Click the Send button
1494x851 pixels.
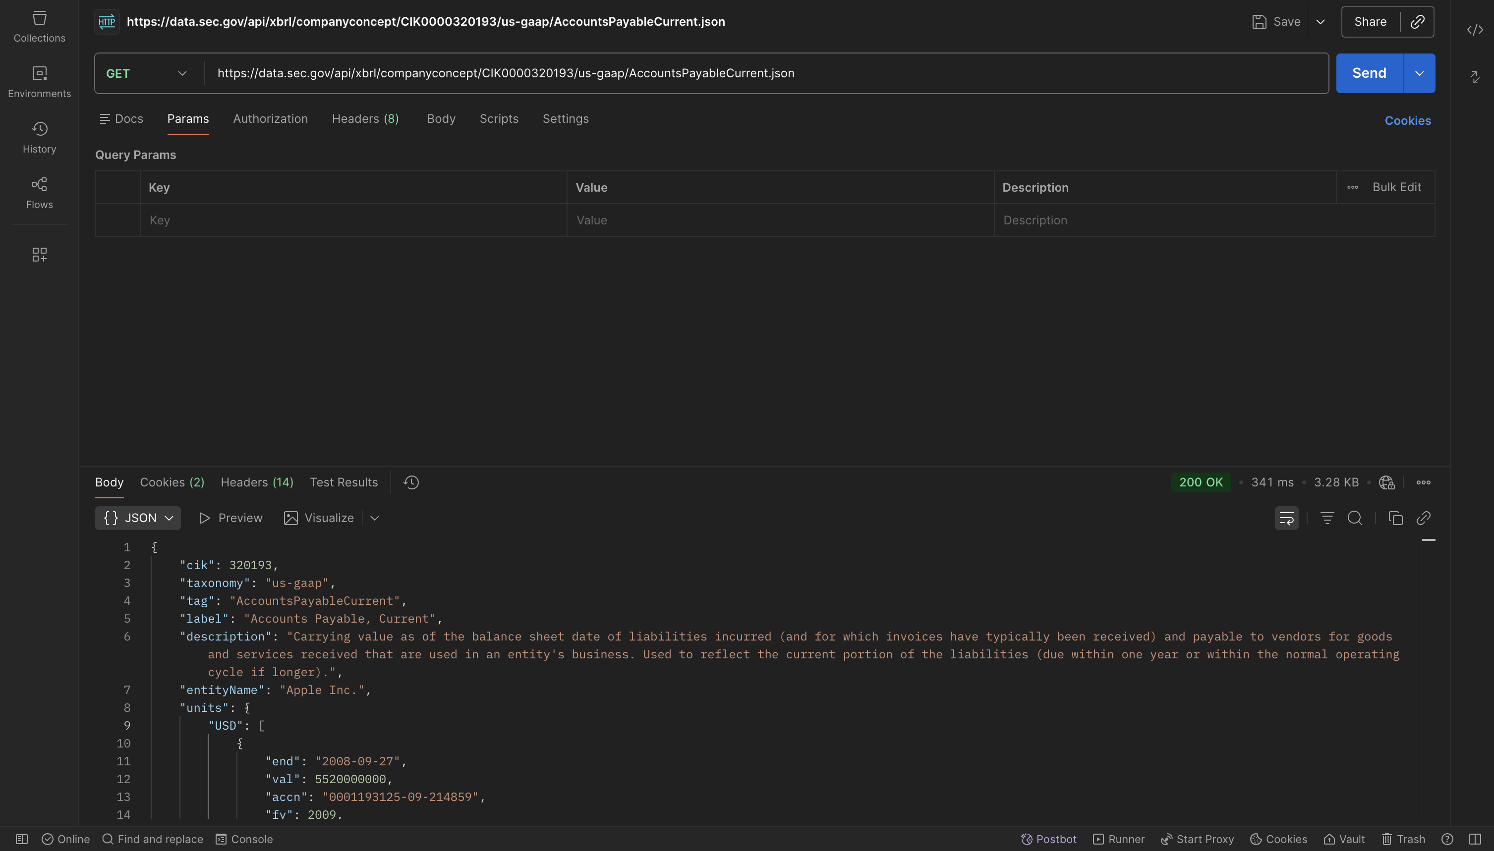tap(1369, 73)
